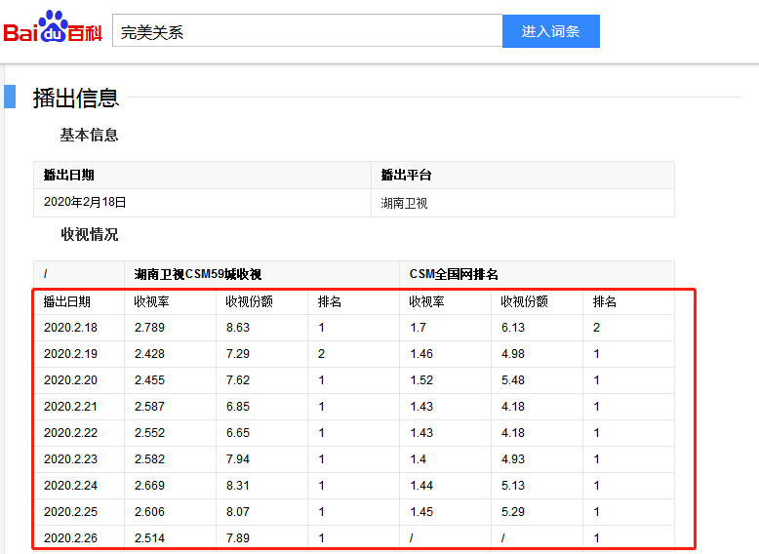Click the CSM全国网排名 column group header

537,274
